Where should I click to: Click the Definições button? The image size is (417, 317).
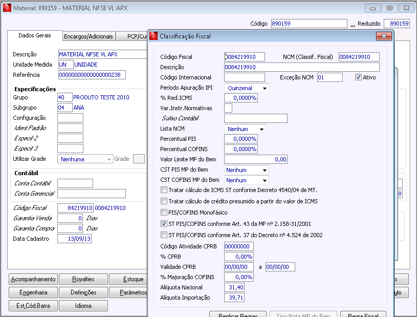pyautogui.click(x=83, y=292)
